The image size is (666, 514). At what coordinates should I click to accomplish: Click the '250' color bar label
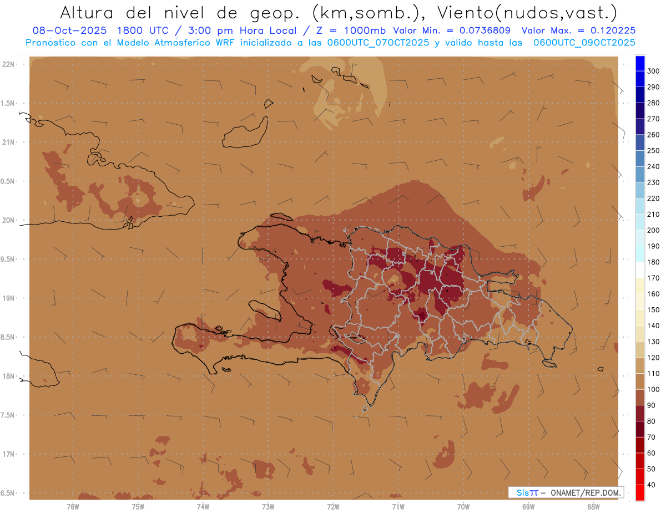tap(653, 151)
